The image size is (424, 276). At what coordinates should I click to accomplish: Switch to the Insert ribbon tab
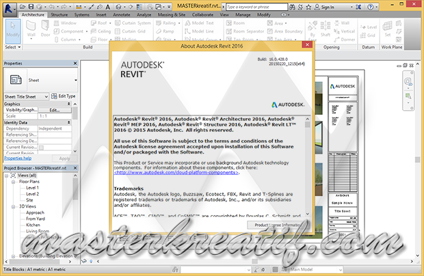(x=101, y=14)
